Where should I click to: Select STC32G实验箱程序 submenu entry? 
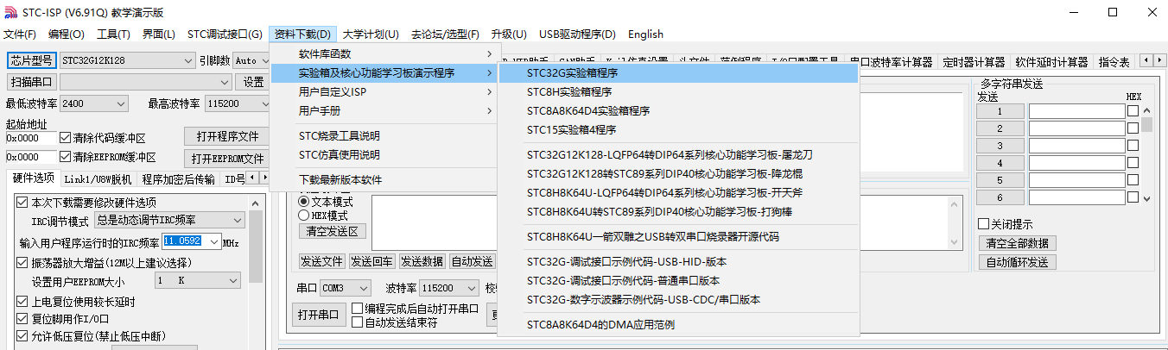(x=678, y=73)
